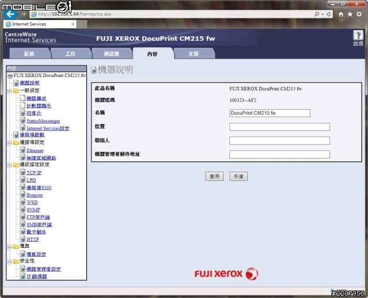Click the printer icon at the tree root
The height and width of the screenshot is (298, 368).
pos(10,76)
